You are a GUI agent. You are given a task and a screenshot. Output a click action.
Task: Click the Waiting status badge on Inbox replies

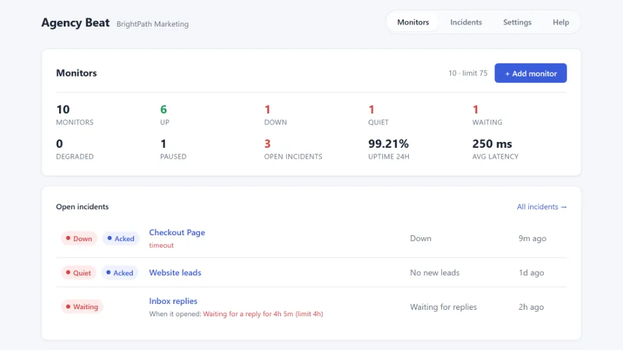(82, 307)
